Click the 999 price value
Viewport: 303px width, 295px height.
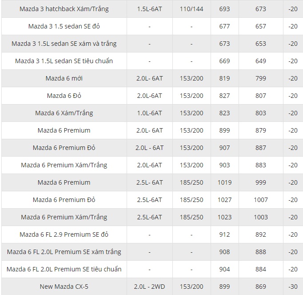pos(261,182)
